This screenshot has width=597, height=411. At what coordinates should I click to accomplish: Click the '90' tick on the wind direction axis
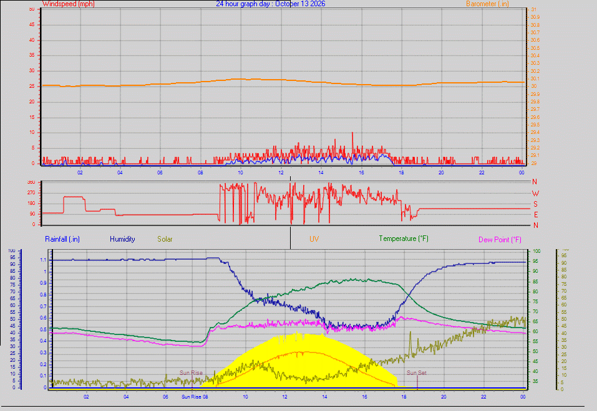32,214
